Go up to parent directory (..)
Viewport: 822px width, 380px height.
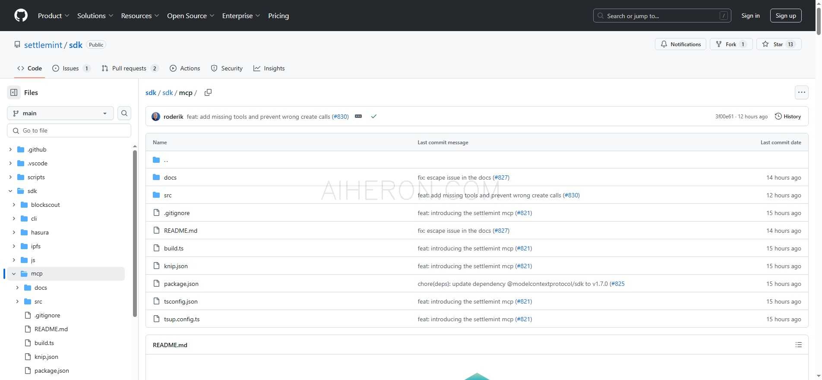click(166, 160)
